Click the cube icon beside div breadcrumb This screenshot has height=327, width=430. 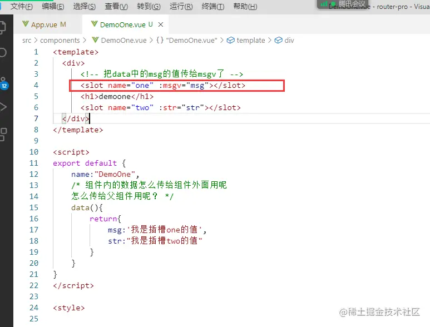[x=278, y=40]
